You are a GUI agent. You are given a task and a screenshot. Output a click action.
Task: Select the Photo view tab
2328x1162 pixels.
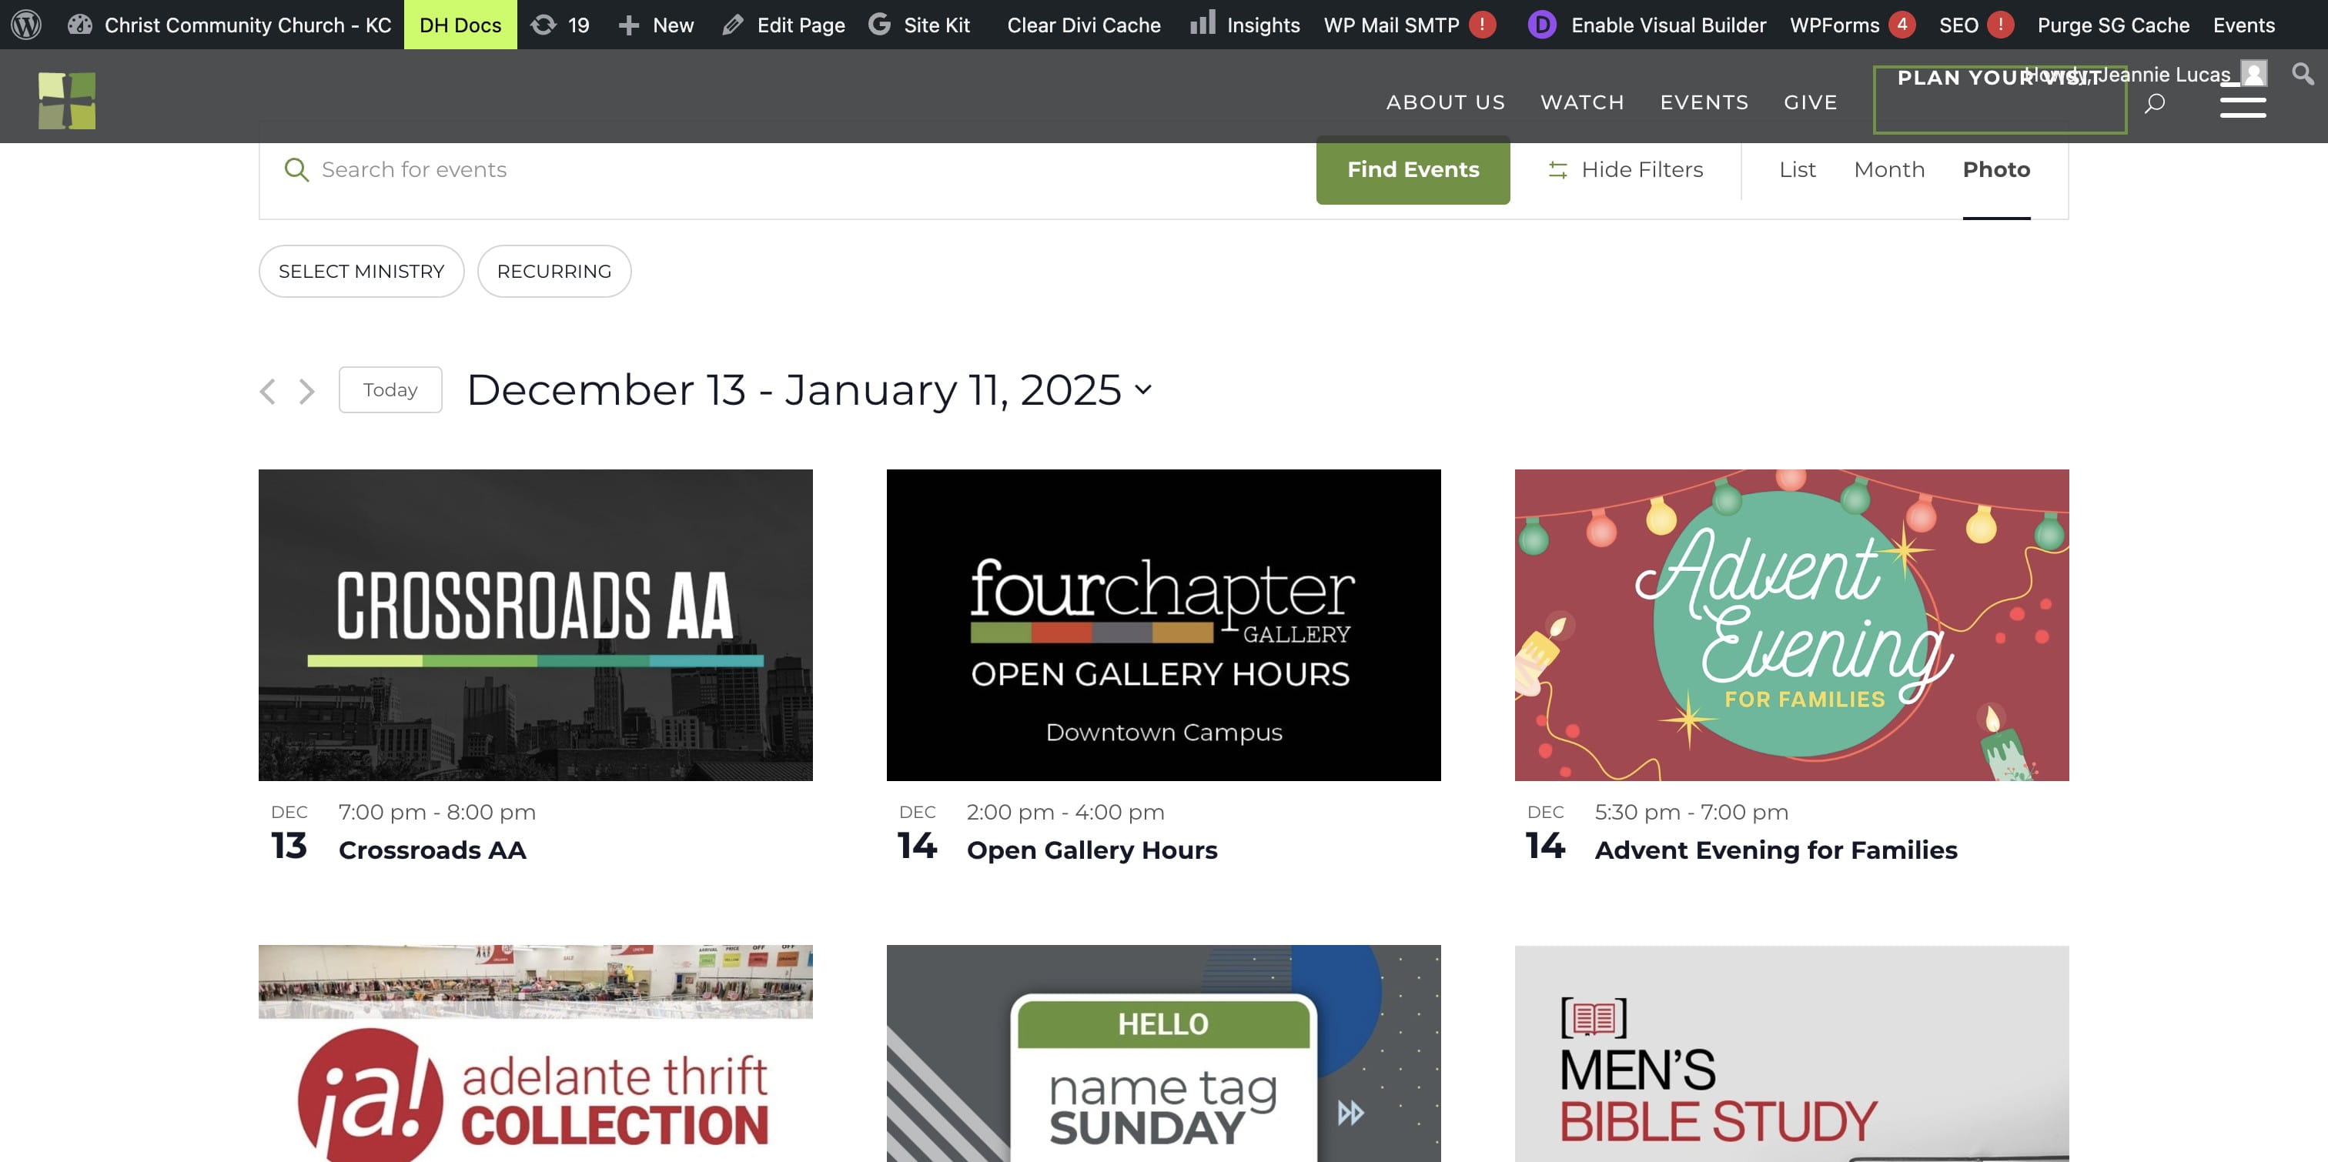(1996, 169)
